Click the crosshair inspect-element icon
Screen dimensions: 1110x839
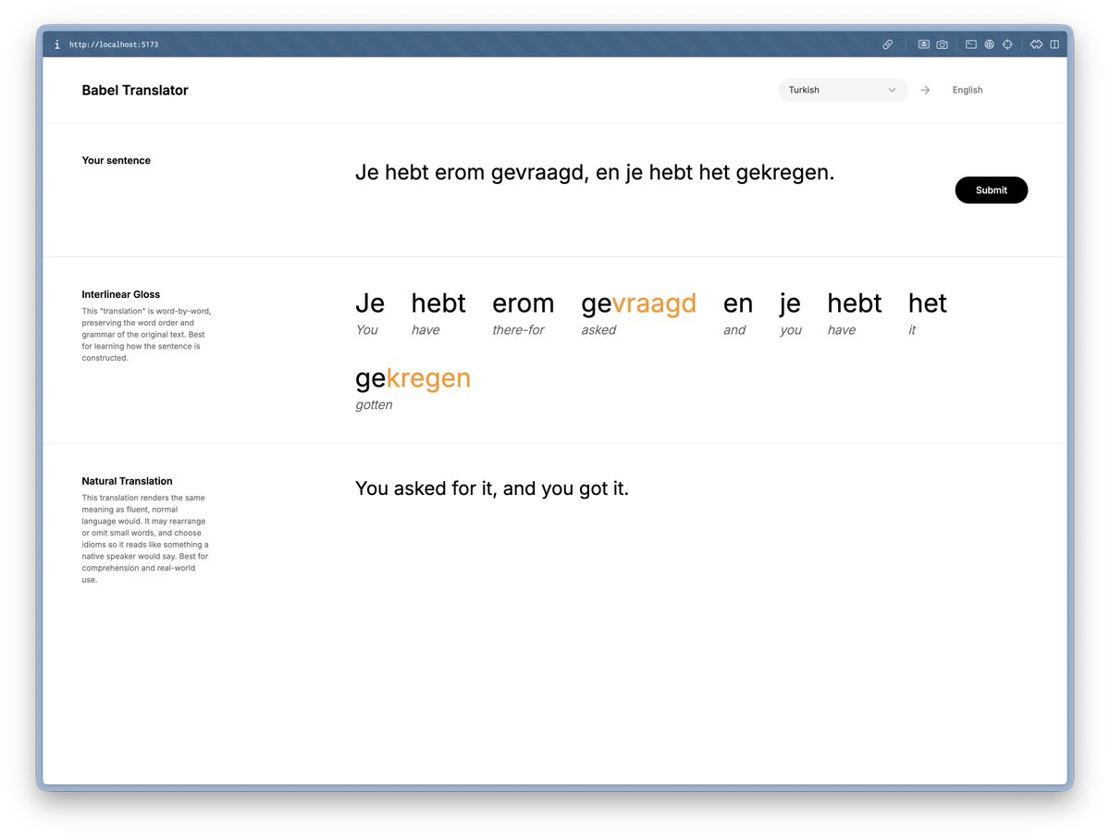pyautogui.click(x=1007, y=44)
